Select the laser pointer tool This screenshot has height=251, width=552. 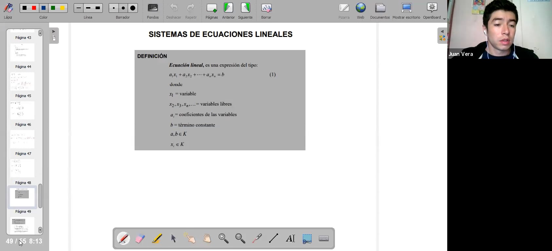click(x=257, y=239)
